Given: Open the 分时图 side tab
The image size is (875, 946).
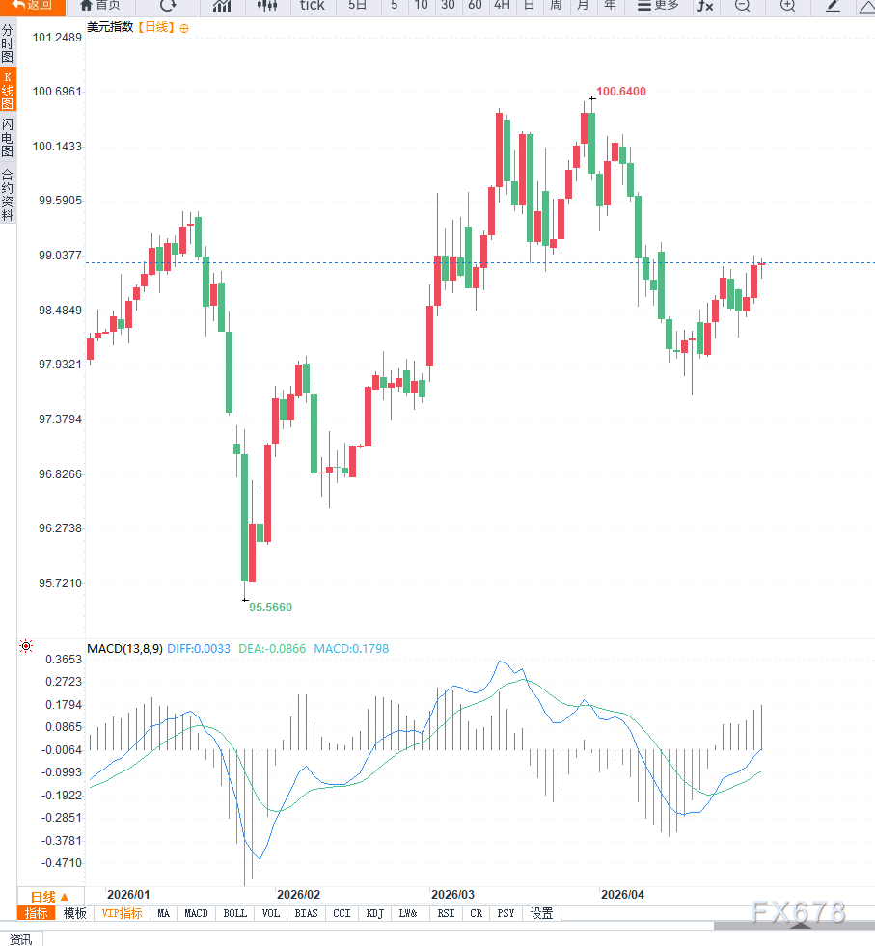Looking at the screenshot, I should (8, 44).
